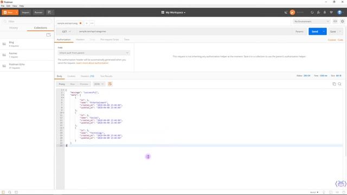Click the heart icon in header
Viewport: 347px width, 195px height.
[331, 12]
